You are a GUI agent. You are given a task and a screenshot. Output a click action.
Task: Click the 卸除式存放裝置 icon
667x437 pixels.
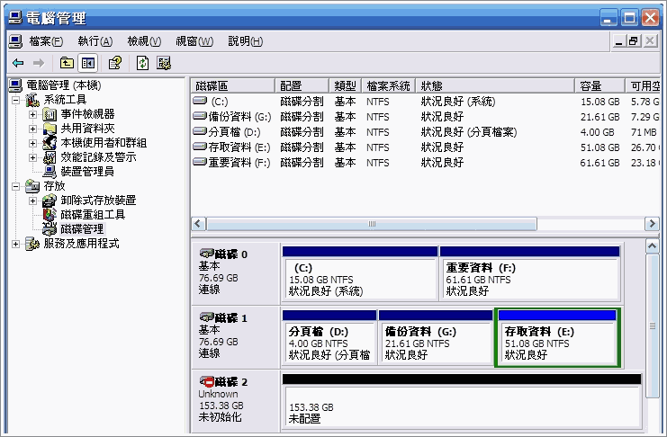coord(50,201)
